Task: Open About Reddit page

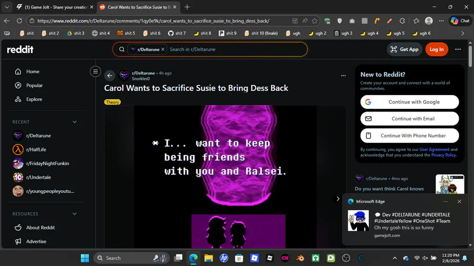Action: click(40, 228)
